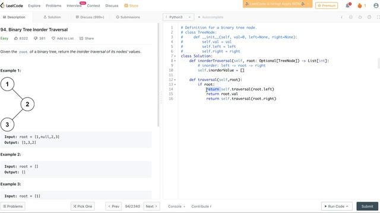Expand the Console panel
Image resolution: width=380 pixels, height=213 pixels.
tap(176, 206)
